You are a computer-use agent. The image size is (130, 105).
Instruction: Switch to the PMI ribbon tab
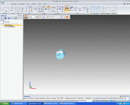point(28,4)
